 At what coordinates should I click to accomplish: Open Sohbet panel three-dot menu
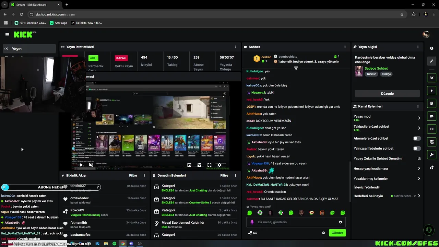[345, 47]
